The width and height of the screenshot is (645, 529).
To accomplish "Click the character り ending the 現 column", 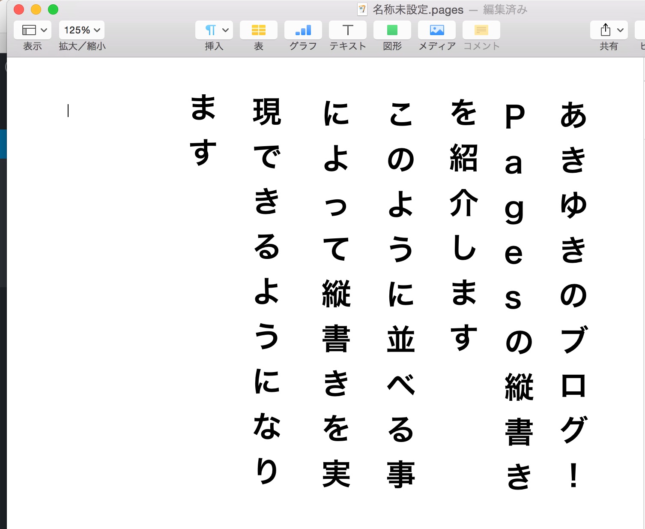I will [x=267, y=471].
